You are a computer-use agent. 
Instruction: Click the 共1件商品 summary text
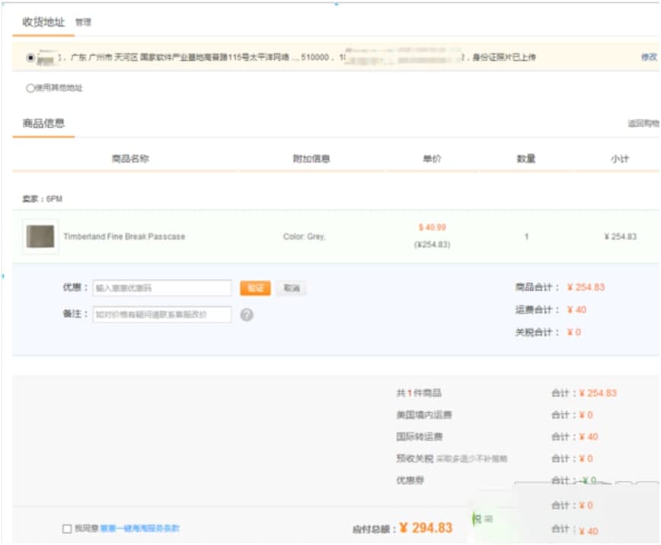click(x=419, y=394)
